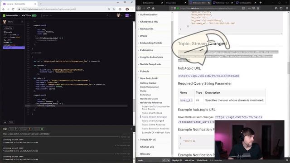290x163 pixels.
Task: Open Chrome profile avatar
Action: 127,9
